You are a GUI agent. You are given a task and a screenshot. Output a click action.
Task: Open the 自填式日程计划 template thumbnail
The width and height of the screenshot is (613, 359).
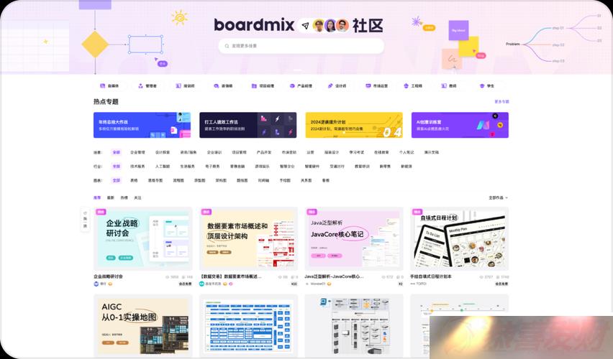click(x=459, y=239)
